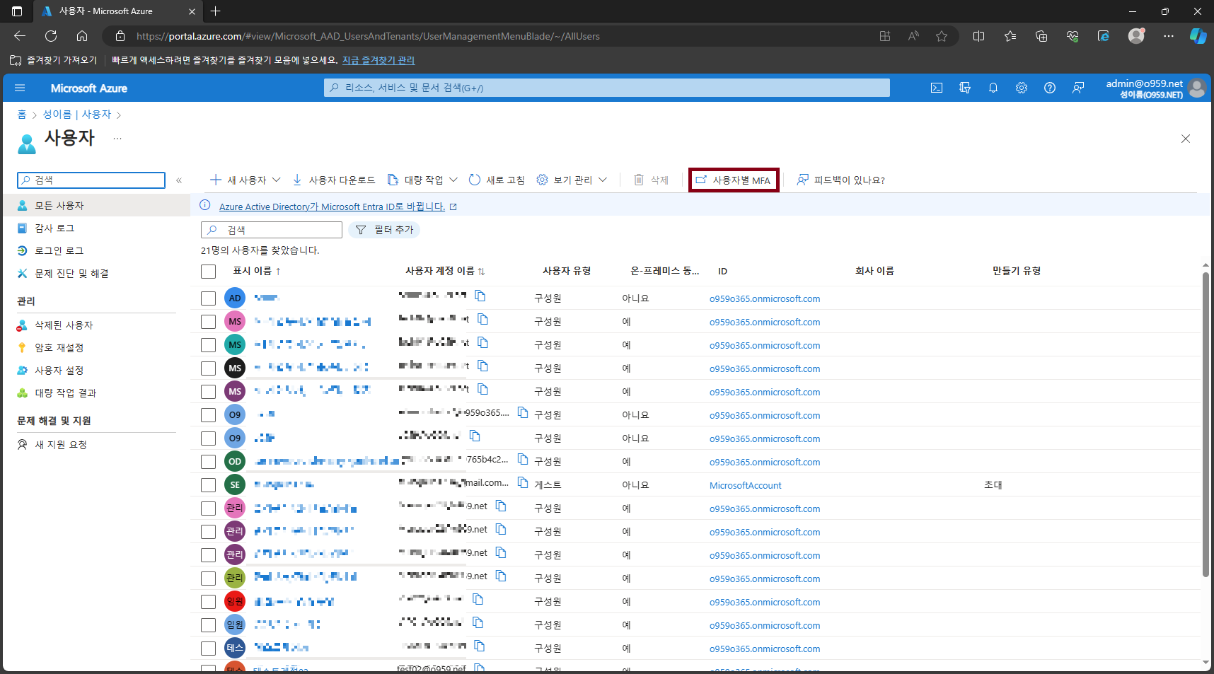Click the 사용자 다운로드 button
Viewport: 1214px width, 674px height.
[334, 180]
